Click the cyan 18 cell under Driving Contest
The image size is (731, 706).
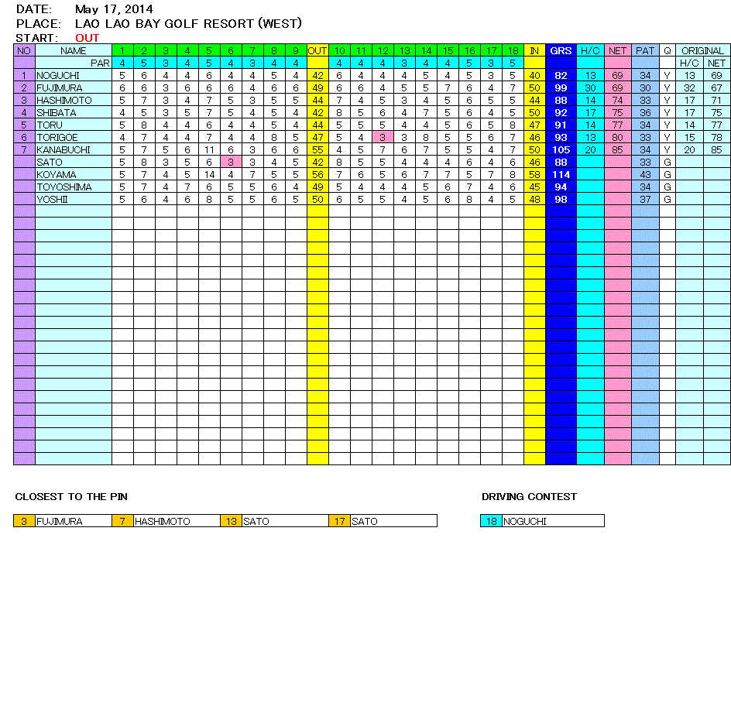pyautogui.click(x=491, y=522)
